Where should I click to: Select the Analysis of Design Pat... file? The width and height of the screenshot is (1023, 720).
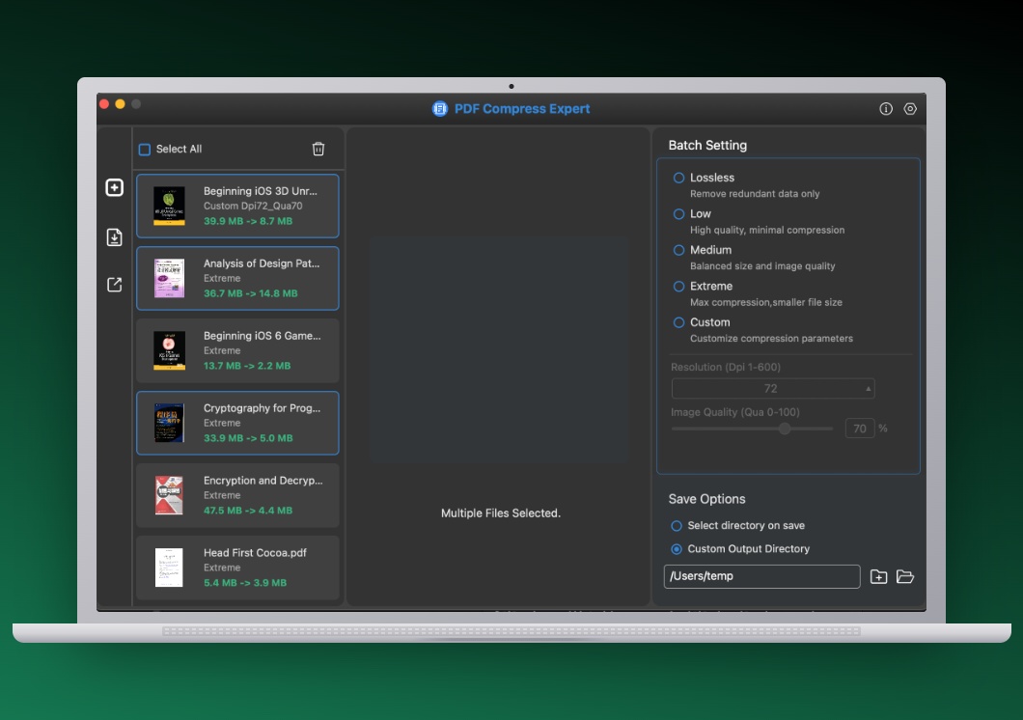[237, 279]
